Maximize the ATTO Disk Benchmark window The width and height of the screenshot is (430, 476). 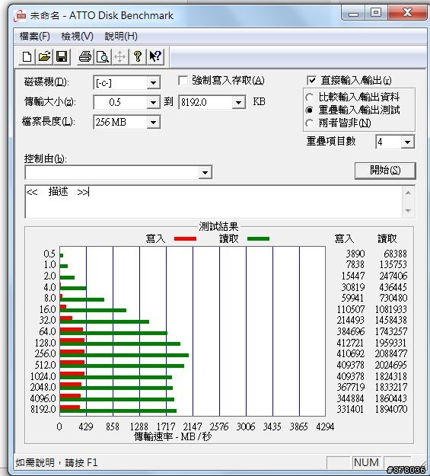[376, 13]
